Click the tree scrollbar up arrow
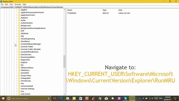This screenshot has height=101, width=179. 64,10
